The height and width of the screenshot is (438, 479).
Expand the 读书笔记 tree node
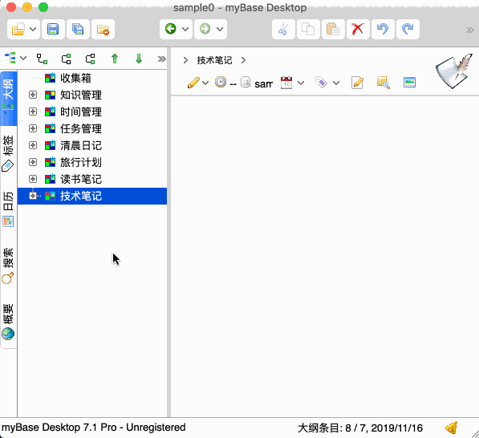click(33, 179)
